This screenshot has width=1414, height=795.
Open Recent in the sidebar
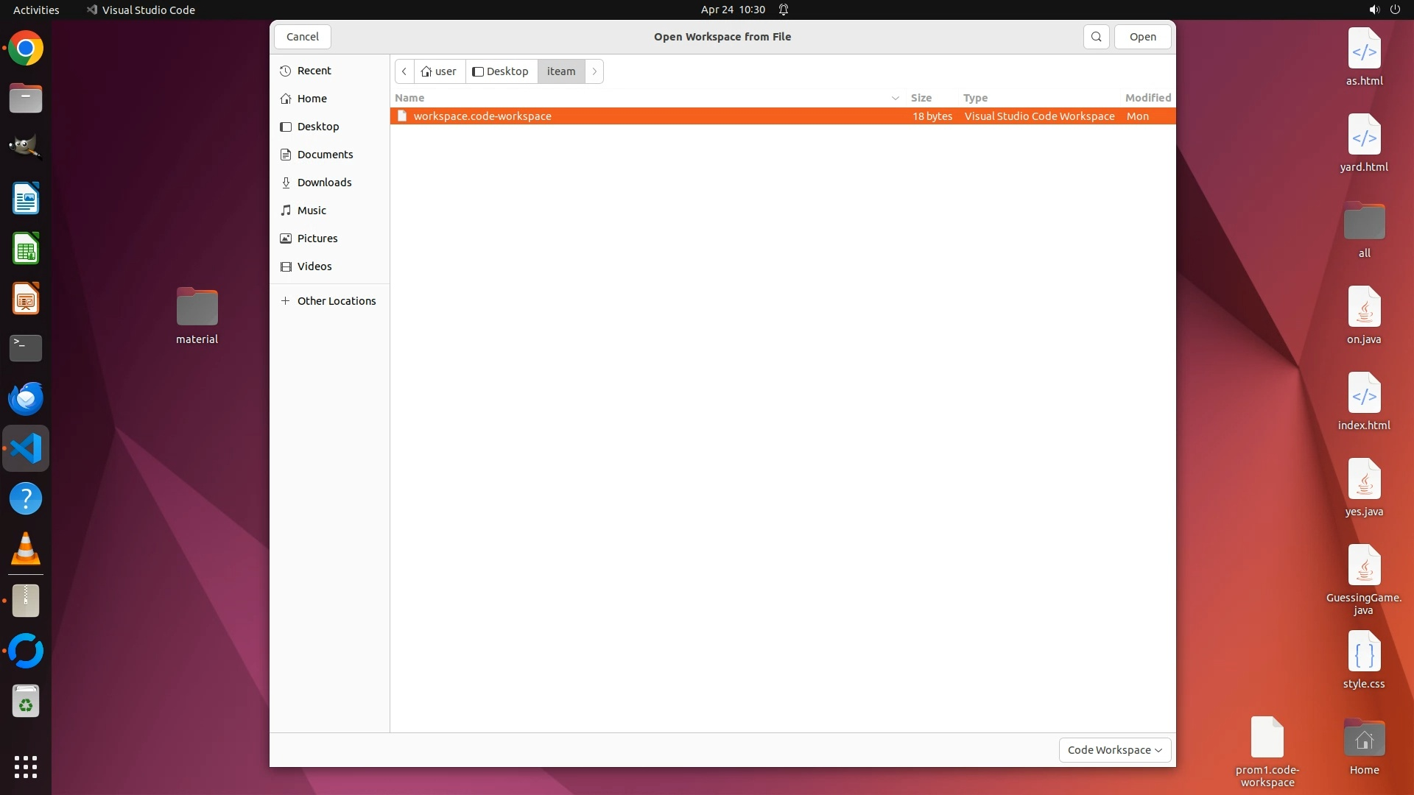pyautogui.click(x=314, y=71)
